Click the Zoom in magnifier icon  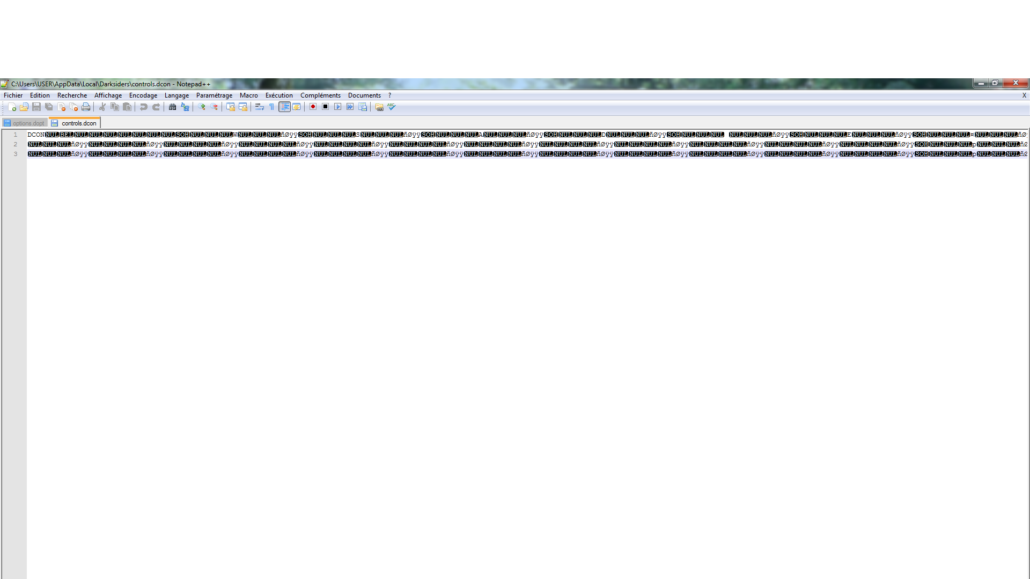202,107
